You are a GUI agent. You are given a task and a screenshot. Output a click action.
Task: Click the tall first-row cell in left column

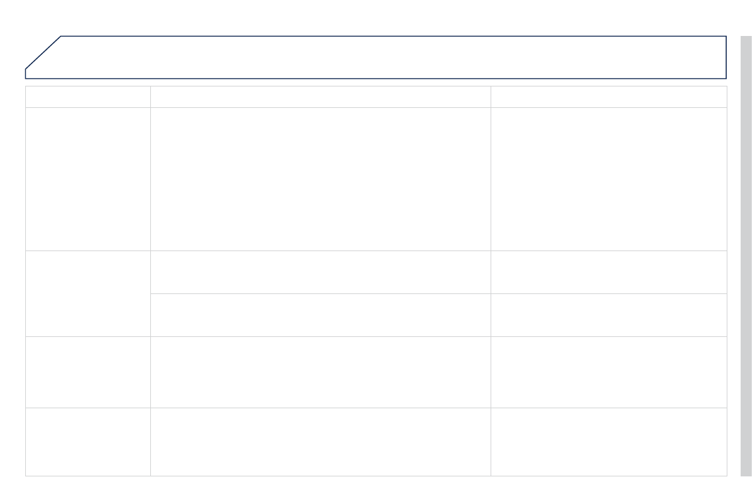pos(88,179)
